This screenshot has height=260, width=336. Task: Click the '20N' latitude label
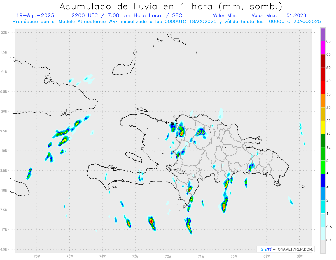[4, 111]
